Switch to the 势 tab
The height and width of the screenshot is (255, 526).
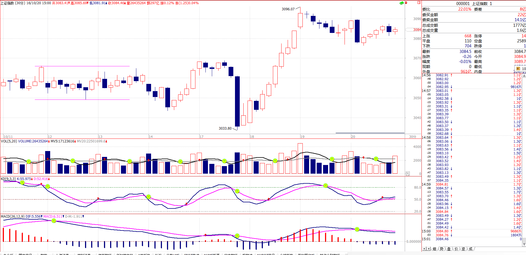[442, 249]
